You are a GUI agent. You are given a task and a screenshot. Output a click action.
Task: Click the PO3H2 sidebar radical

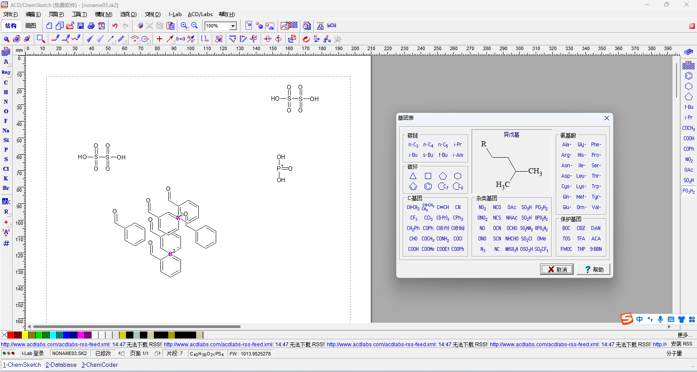[689, 191]
